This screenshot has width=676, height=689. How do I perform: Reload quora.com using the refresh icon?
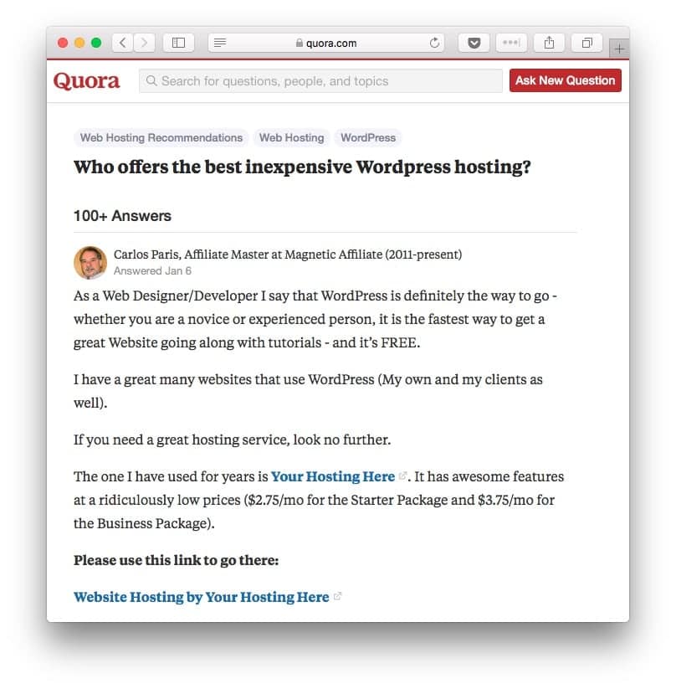click(x=434, y=43)
